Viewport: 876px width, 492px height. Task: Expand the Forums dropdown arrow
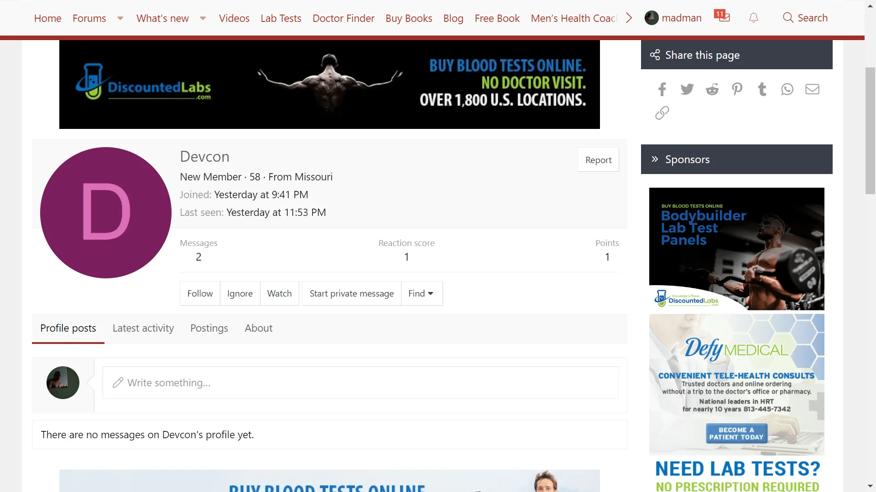pos(120,18)
